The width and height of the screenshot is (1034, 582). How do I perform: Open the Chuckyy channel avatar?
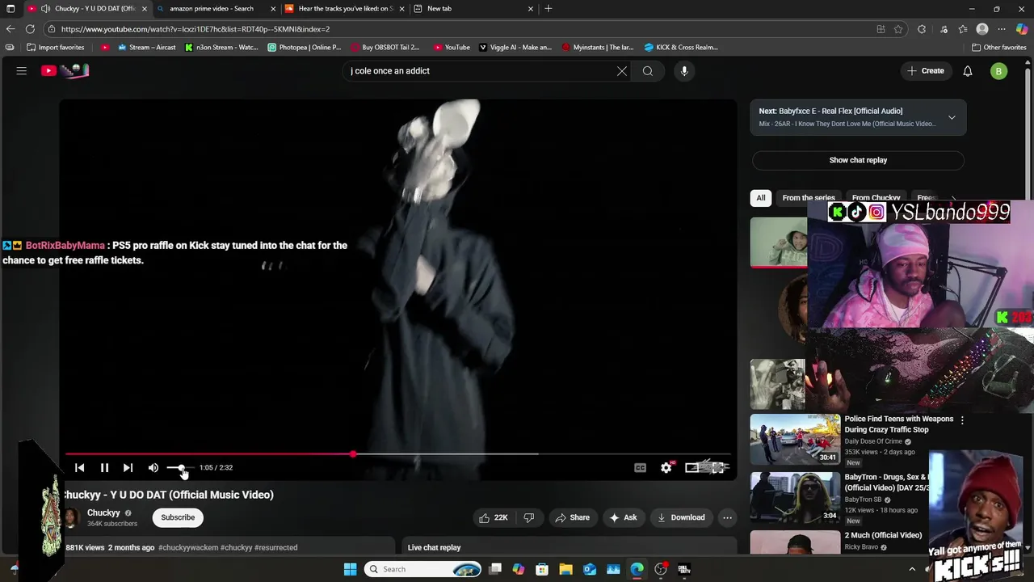point(71,517)
